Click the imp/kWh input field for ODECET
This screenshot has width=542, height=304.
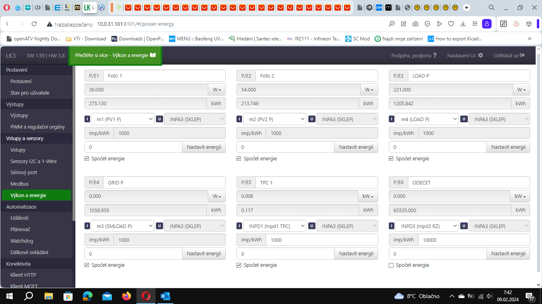click(474, 240)
